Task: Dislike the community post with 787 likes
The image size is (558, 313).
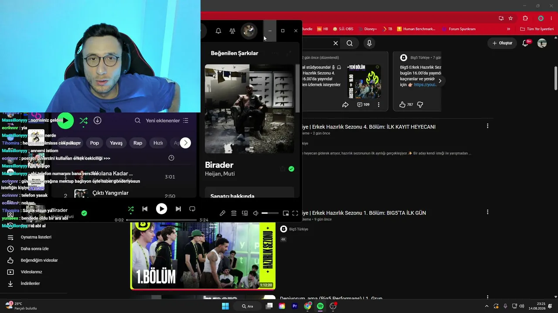Action: pyautogui.click(x=420, y=105)
